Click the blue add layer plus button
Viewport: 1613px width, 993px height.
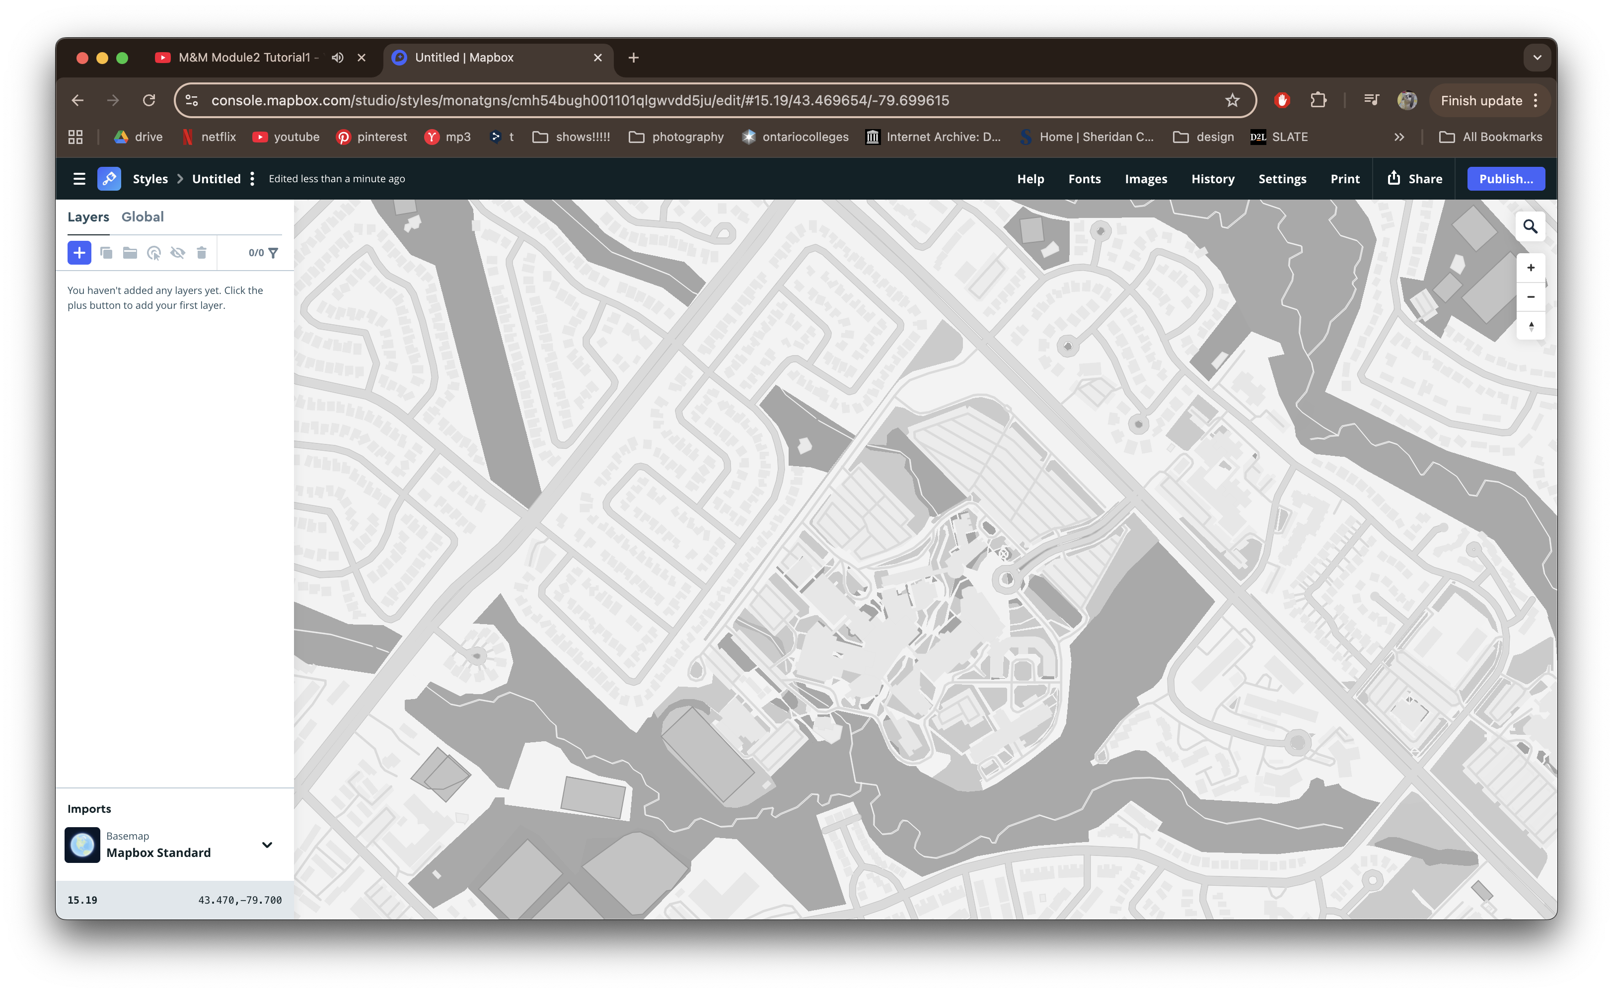79,253
